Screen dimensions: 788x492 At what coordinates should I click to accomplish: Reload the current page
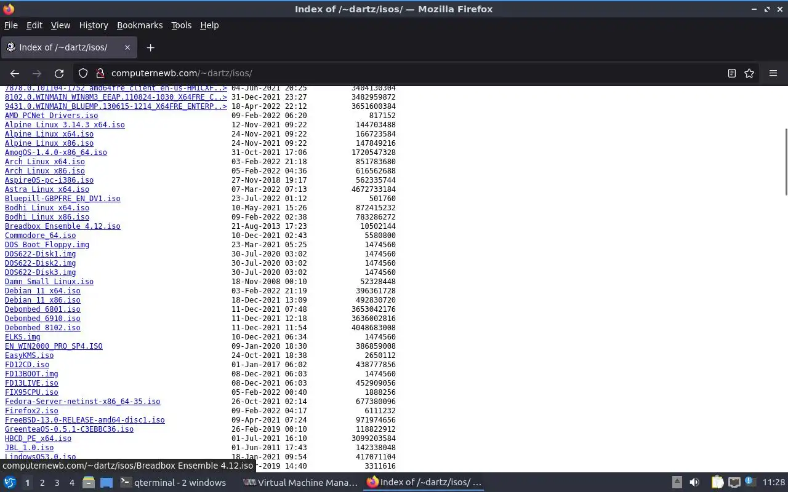59,73
